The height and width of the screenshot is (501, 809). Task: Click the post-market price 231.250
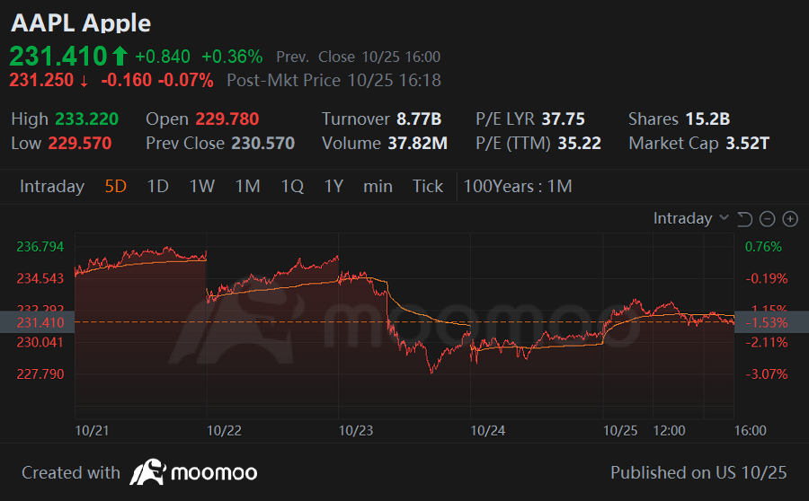[41, 81]
